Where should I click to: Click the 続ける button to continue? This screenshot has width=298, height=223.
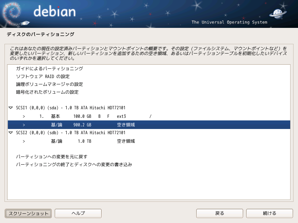(269, 213)
